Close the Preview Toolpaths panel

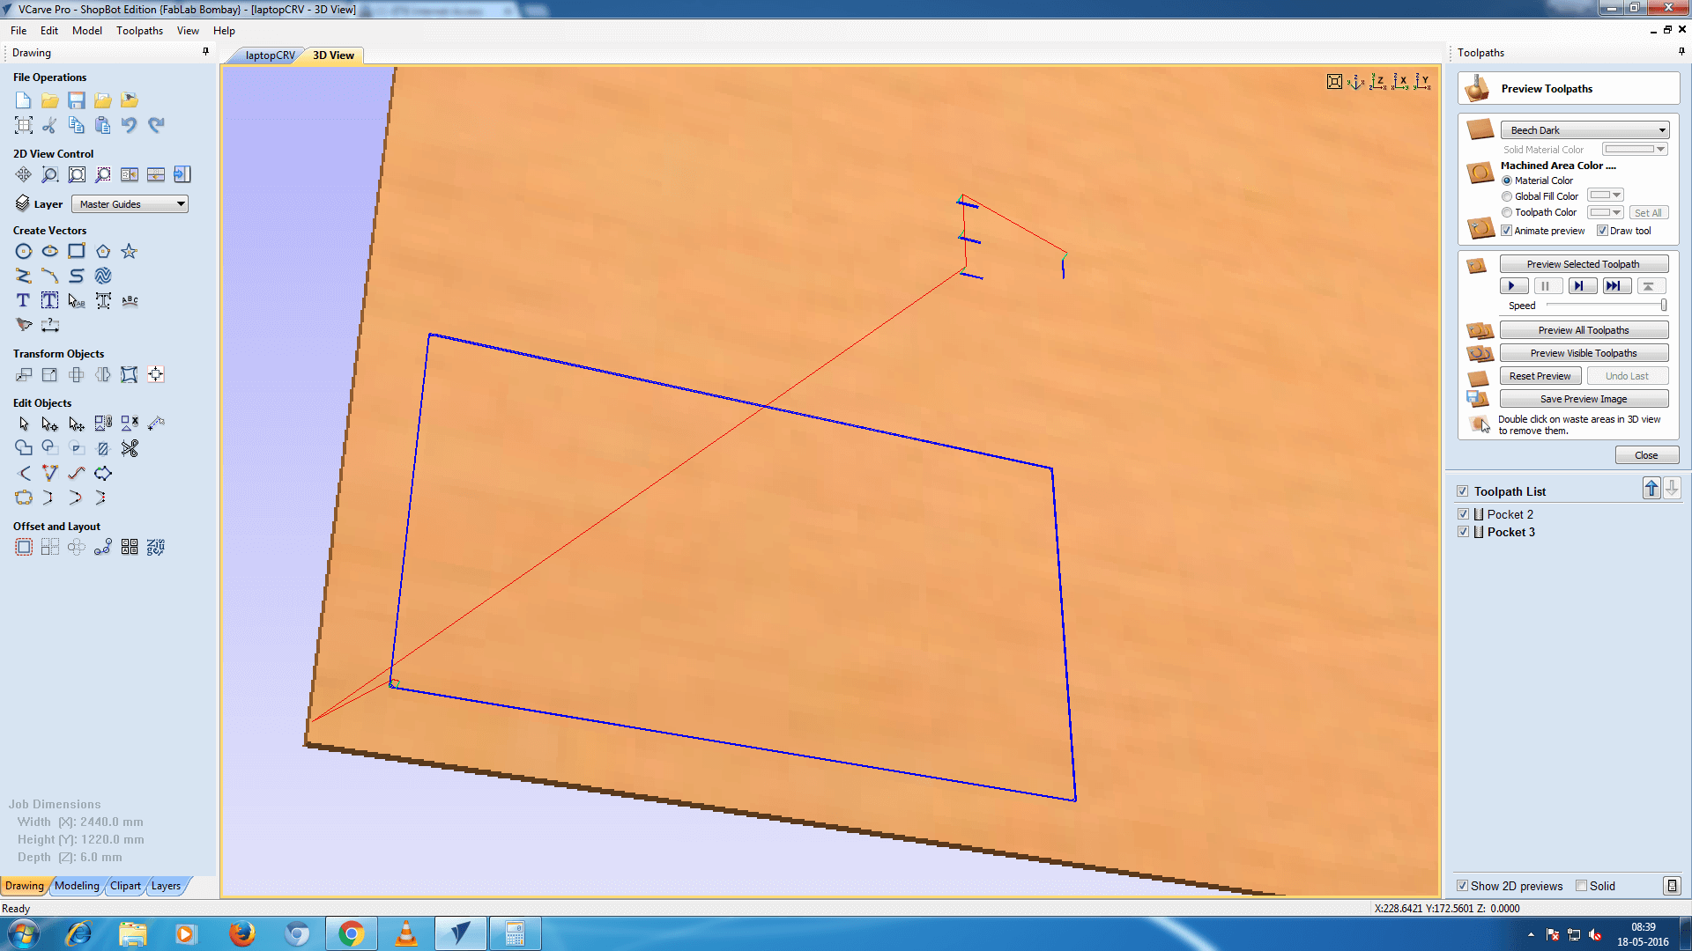[1646, 455]
